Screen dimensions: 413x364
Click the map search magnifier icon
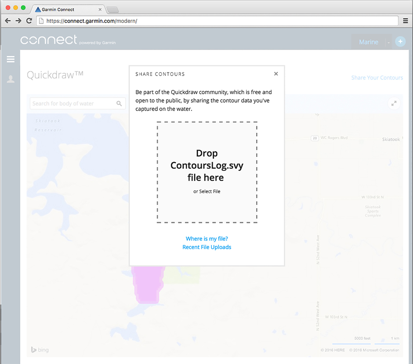point(119,103)
